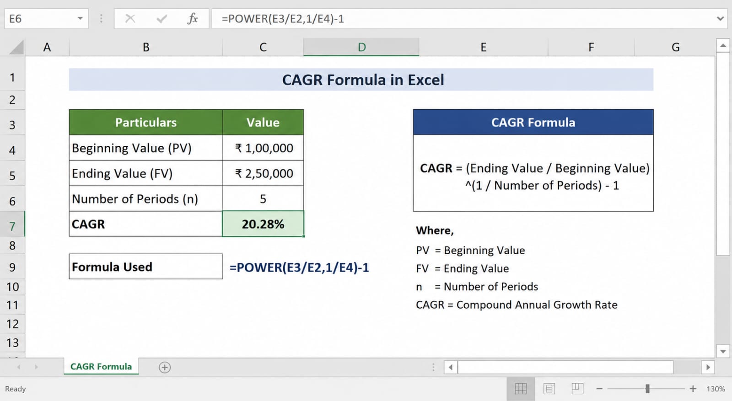Click the 'Value' header cell
This screenshot has height=401, width=732.
point(263,122)
